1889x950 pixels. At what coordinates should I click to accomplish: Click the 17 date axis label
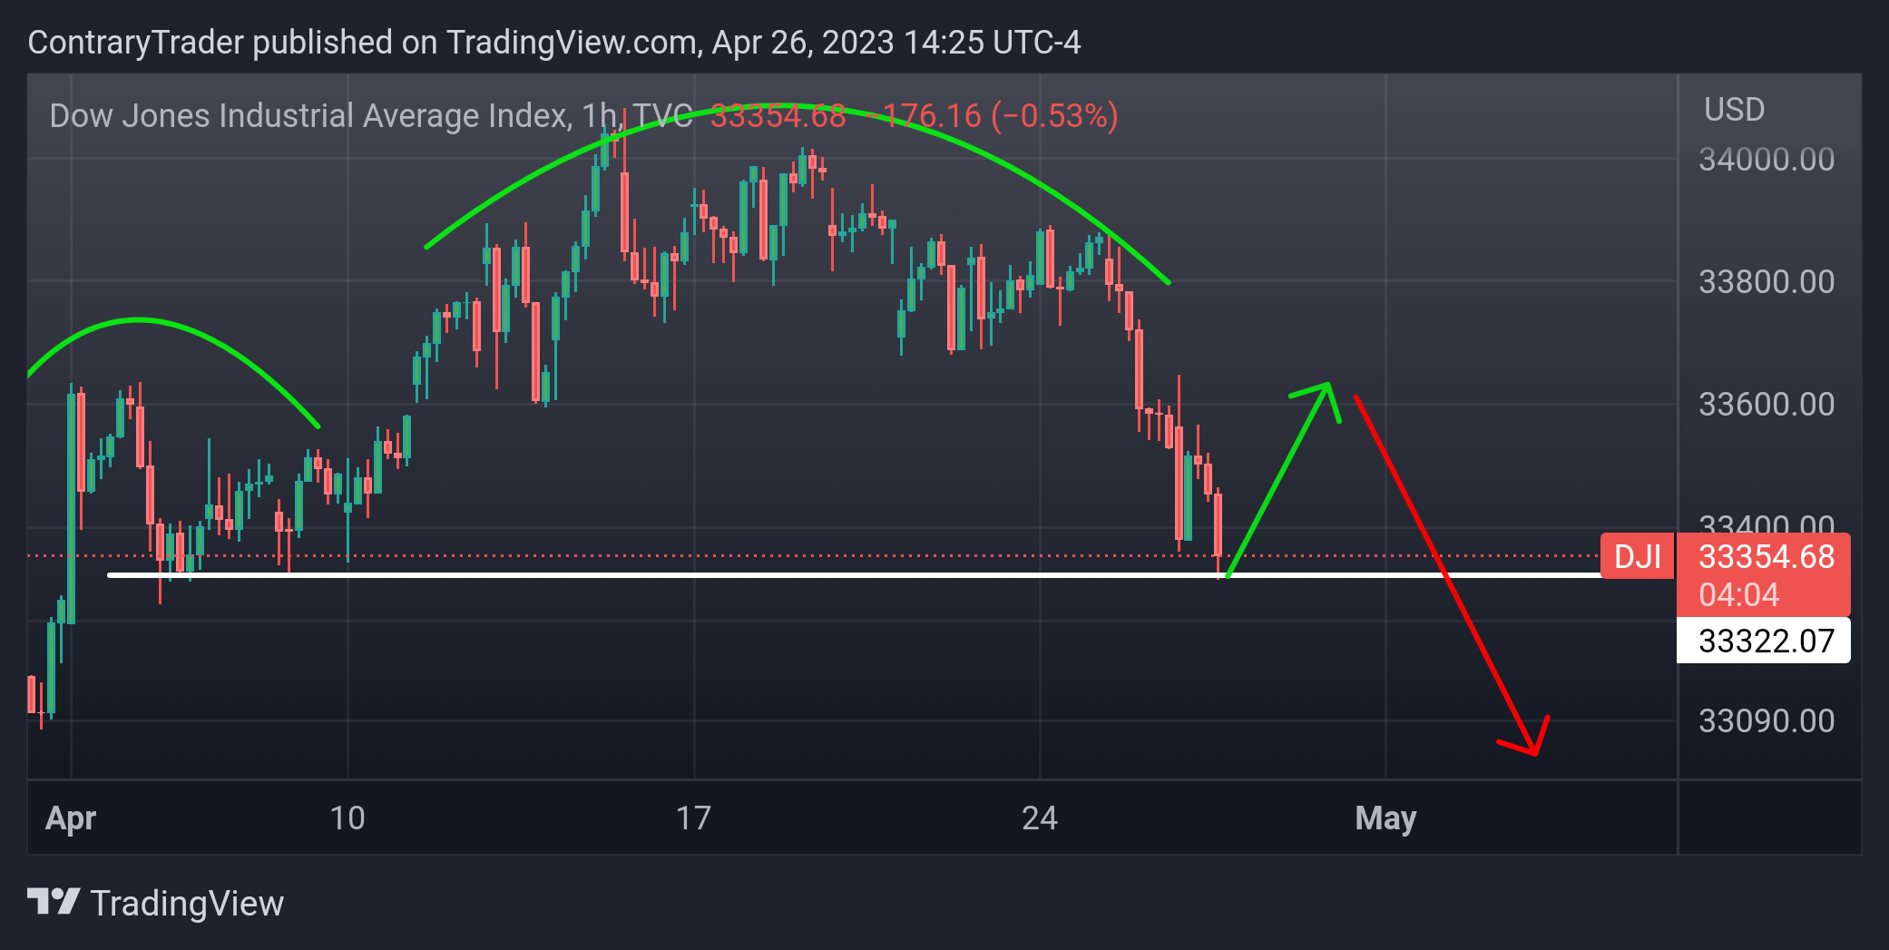coord(694,818)
